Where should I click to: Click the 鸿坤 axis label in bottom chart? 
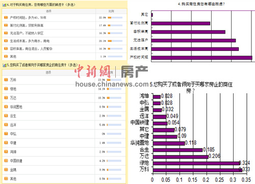(144, 96)
